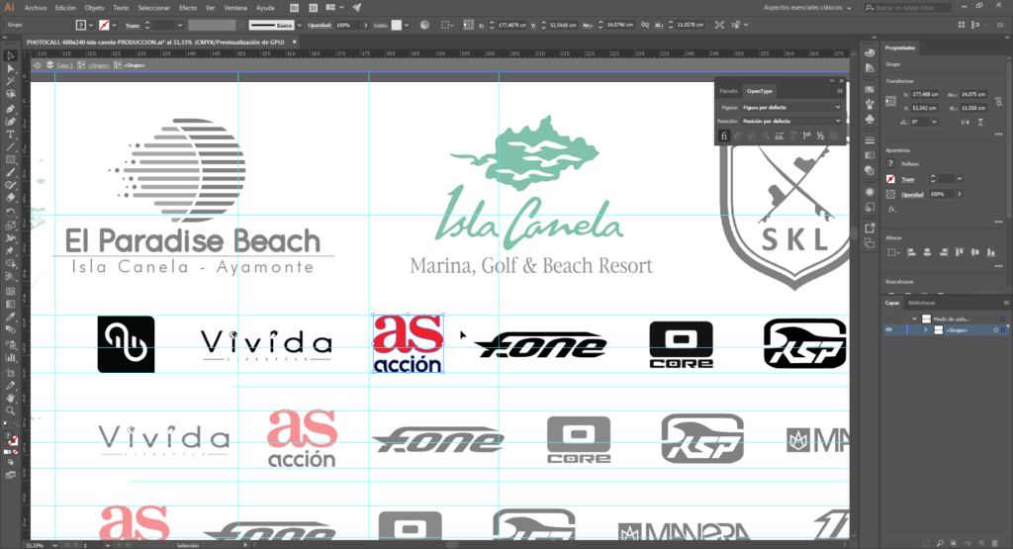Screen dimensions: 1013x549
Task: Open Adobe Bridge from the Br icon
Action: tap(295, 8)
